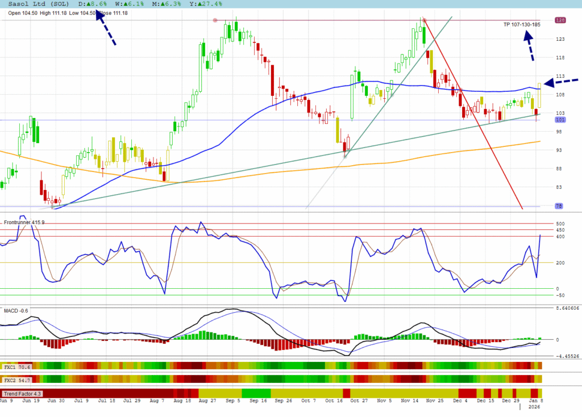Click the FXC1 70.6 label
Image resolution: width=582 pixels, height=417 pixels.
click(x=17, y=367)
